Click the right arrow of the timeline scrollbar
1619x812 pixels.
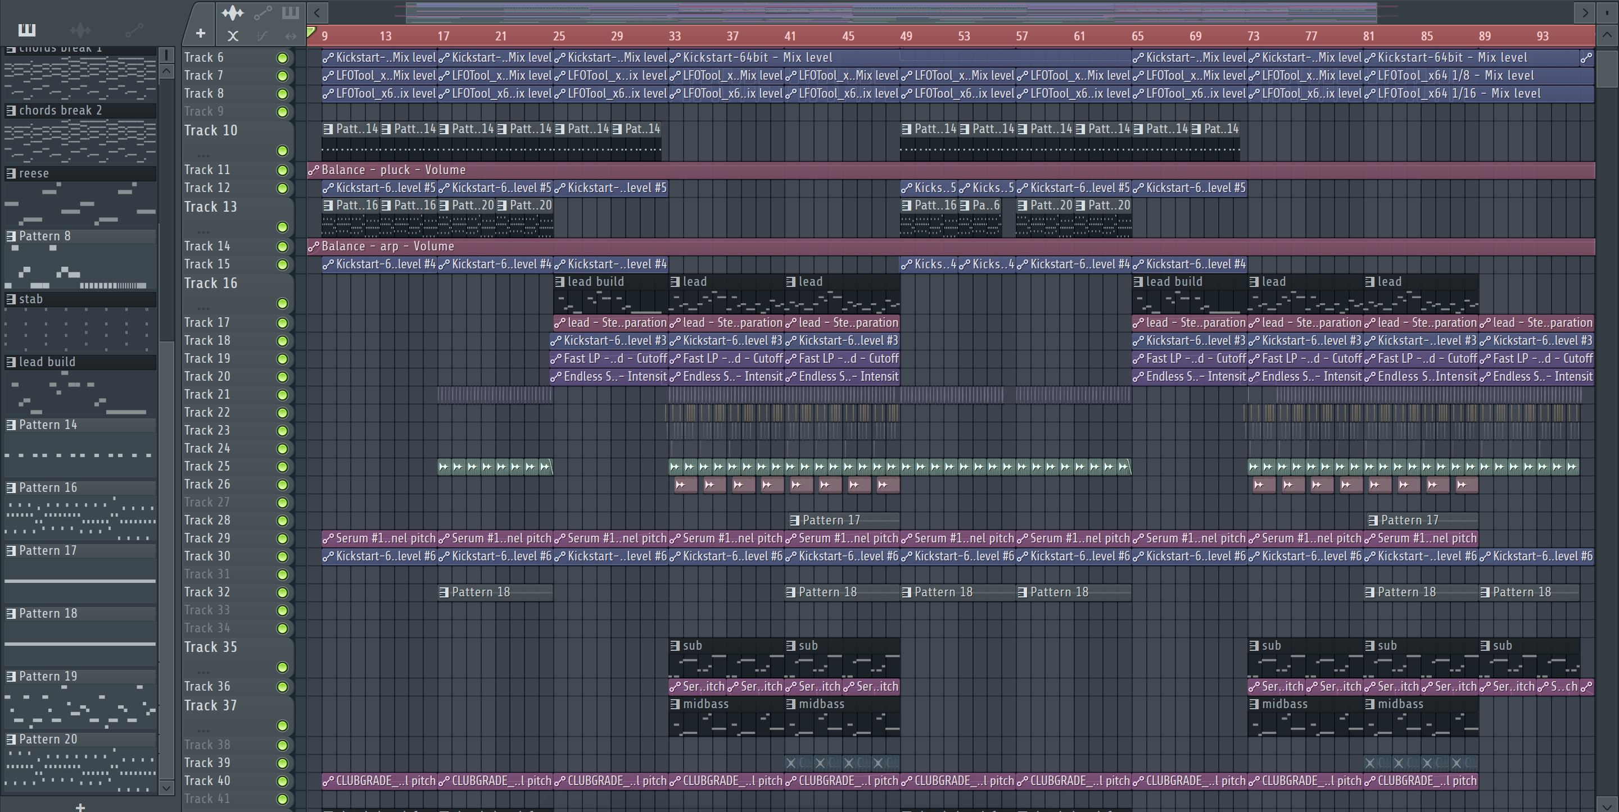pyautogui.click(x=1585, y=12)
